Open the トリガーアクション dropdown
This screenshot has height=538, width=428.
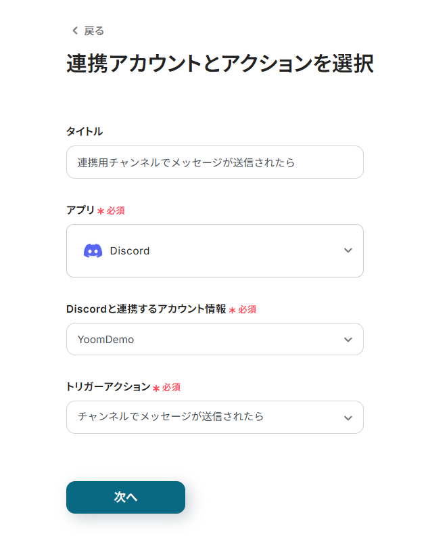tap(215, 418)
